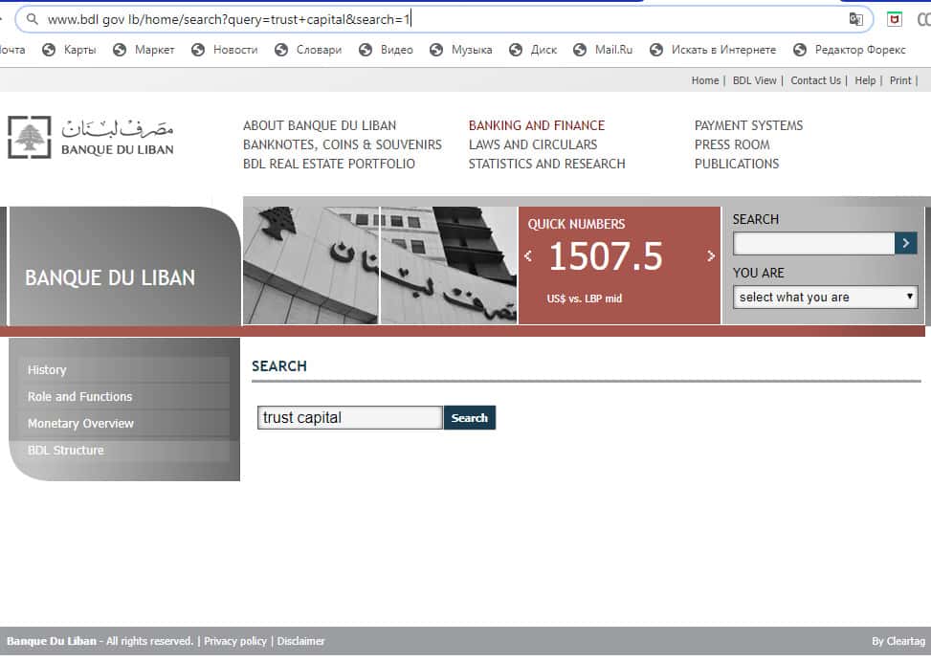Open the Маркет bookmark
This screenshot has width=931, height=663.
(x=144, y=50)
